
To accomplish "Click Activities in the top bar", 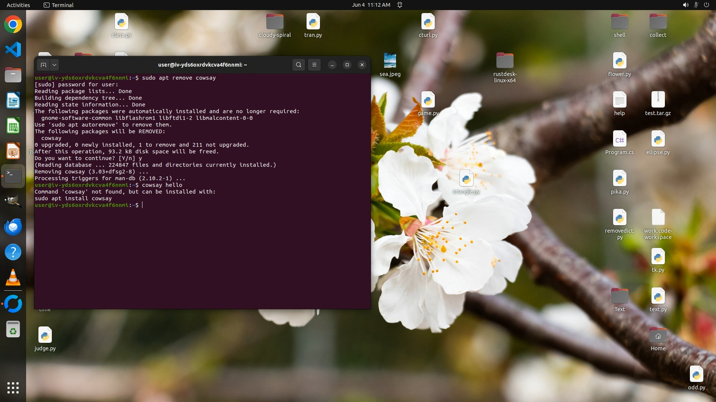I will point(18,5).
